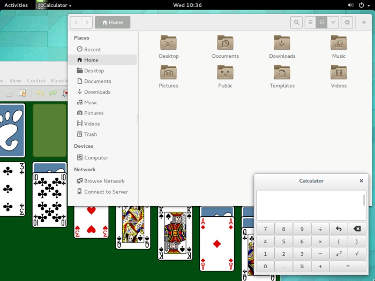
Task: Go back in Files navigation
Action: (x=76, y=22)
